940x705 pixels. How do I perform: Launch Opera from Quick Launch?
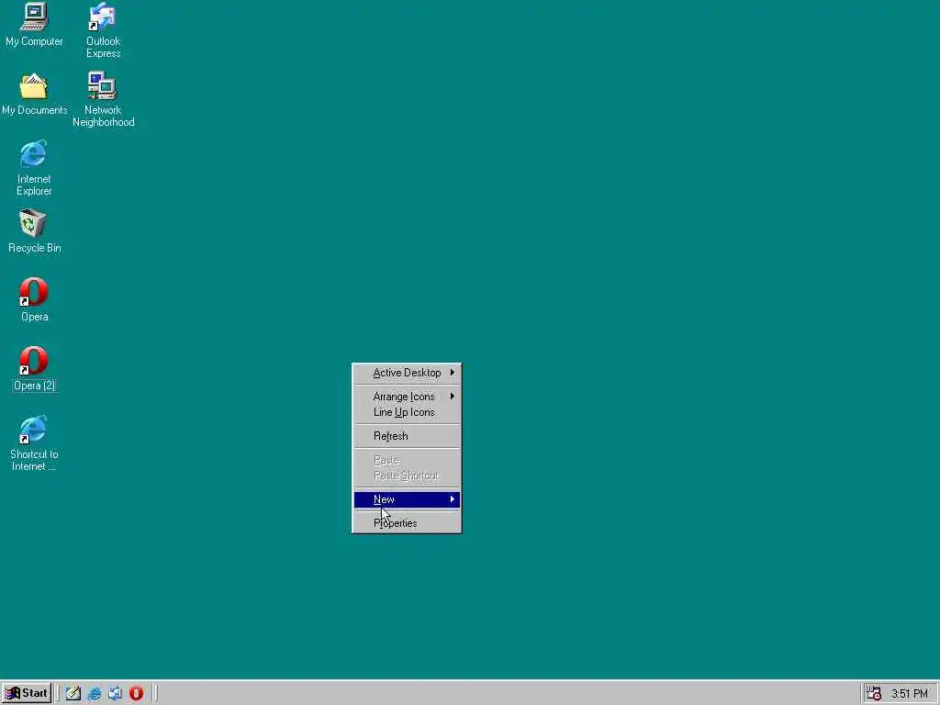click(x=137, y=694)
